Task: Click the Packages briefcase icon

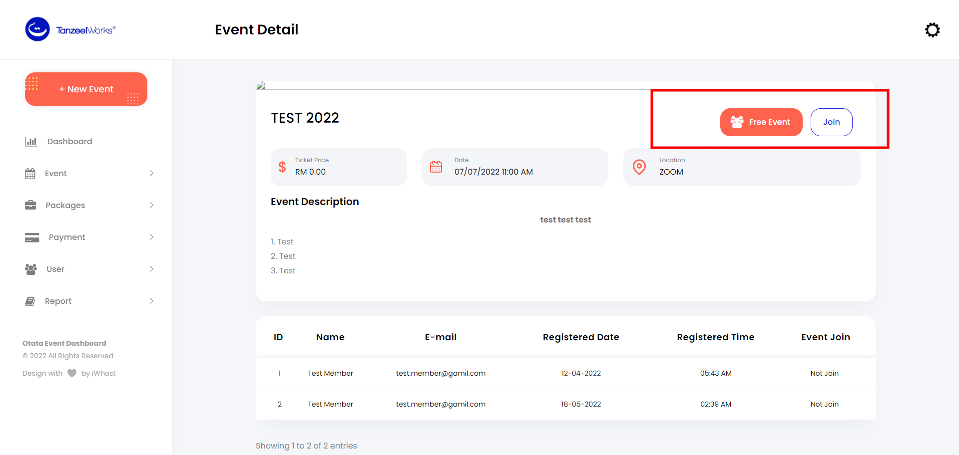Action: pyautogui.click(x=30, y=205)
